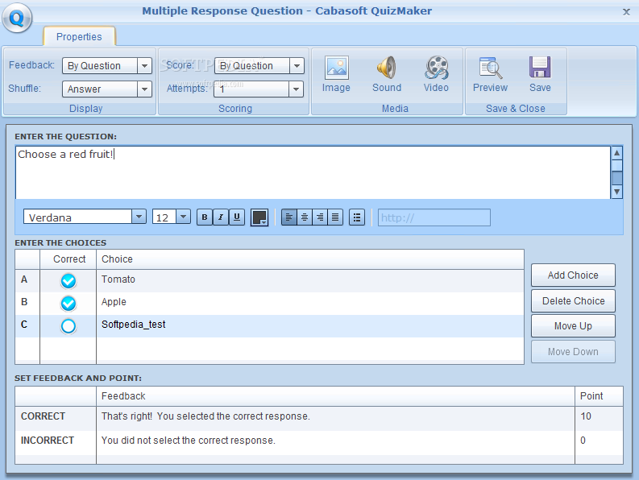Open the font color picker

(x=259, y=217)
